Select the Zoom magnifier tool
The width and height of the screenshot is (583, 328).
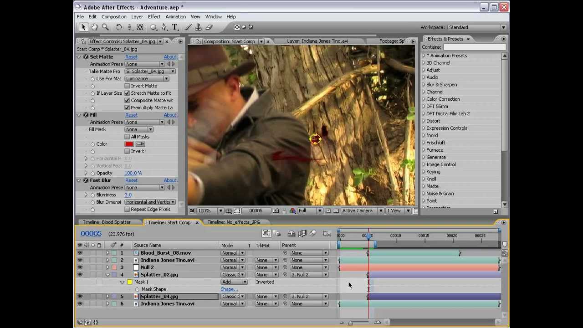(105, 27)
